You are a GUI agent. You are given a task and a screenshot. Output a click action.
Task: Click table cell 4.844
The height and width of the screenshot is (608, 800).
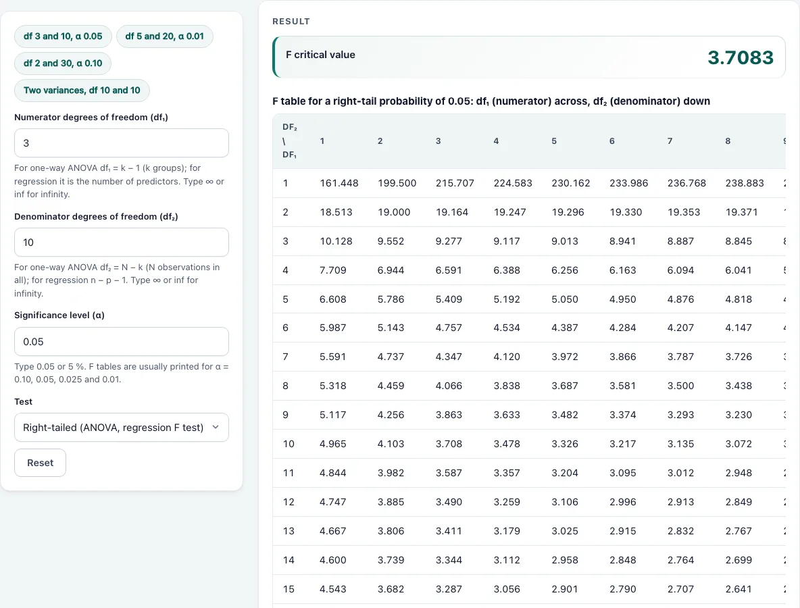tap(332, 473)
